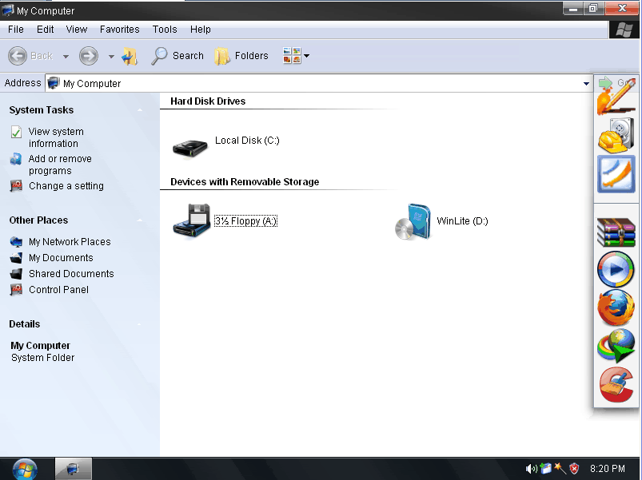642x480 pixels.
Task: Toggle the Folders pane button
Action: [241, 56]
